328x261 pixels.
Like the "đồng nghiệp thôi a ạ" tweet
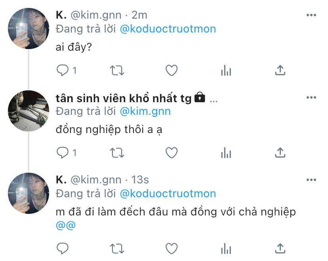click(171, 152)
